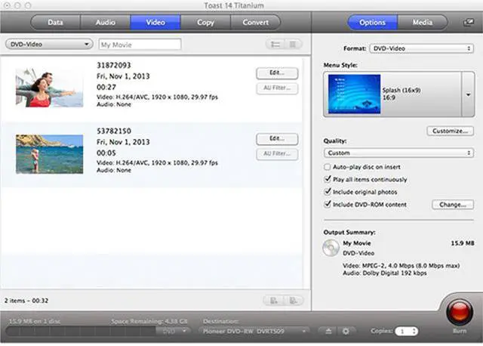483x346 pixels.
Task: Click the disc space usage bar
Action: click(x=81, y=331)
